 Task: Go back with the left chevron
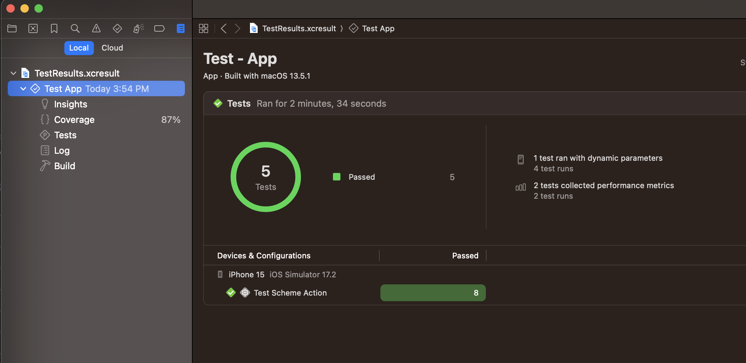pyautogui.click(x=224, y=28)
